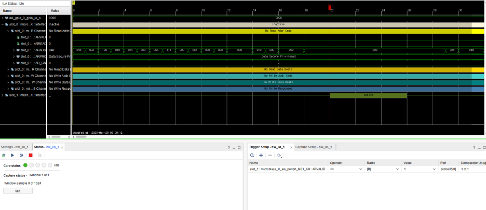Click the 'No Write Responses' blue bar
486x210 pixels.
pyautogui.click(x=278, y=89)
